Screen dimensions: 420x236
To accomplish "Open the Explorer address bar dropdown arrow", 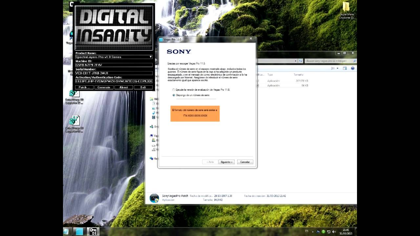I will [x=296, y=61].
